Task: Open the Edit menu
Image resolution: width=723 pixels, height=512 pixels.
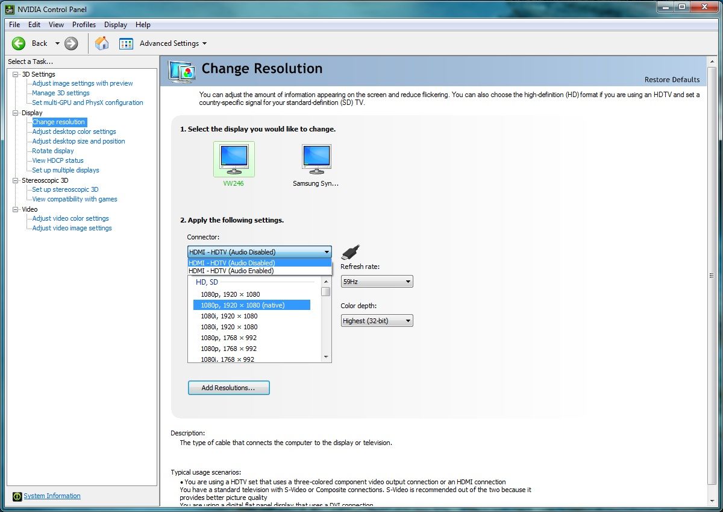Action: point(34,25)
